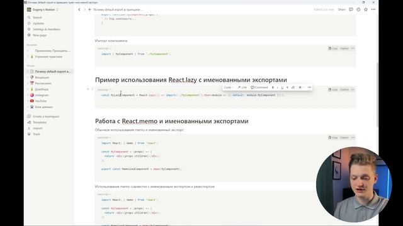Open the 'Применяем Принципы' favorite page
Image resolution: width=403 pixels, height=226 pixels.
53,51
